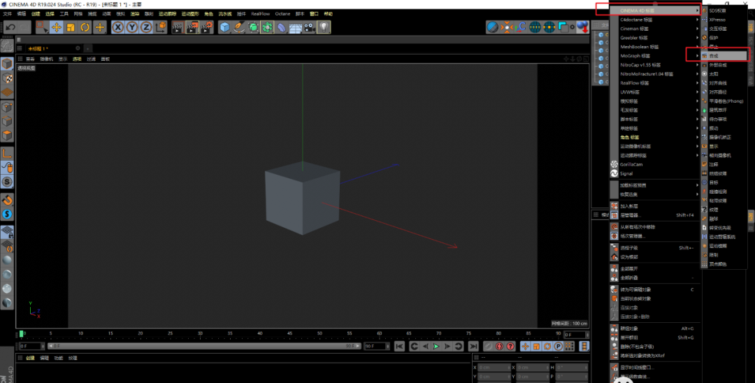Image resolution: width=755 pixels, height=383 pixels.
Task: Click green playhead marker at frame 0
Action: [21, 333]
